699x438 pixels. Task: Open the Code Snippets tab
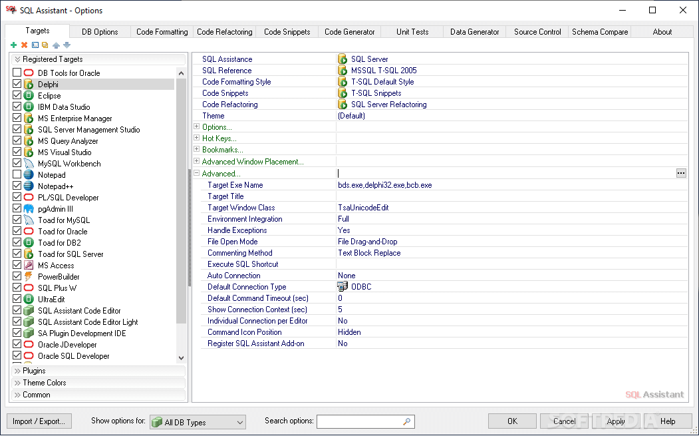point(287,32)
